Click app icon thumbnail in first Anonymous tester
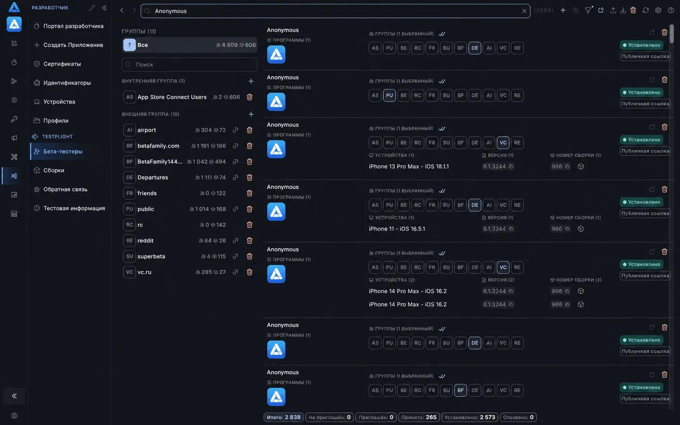 [276, 55]
